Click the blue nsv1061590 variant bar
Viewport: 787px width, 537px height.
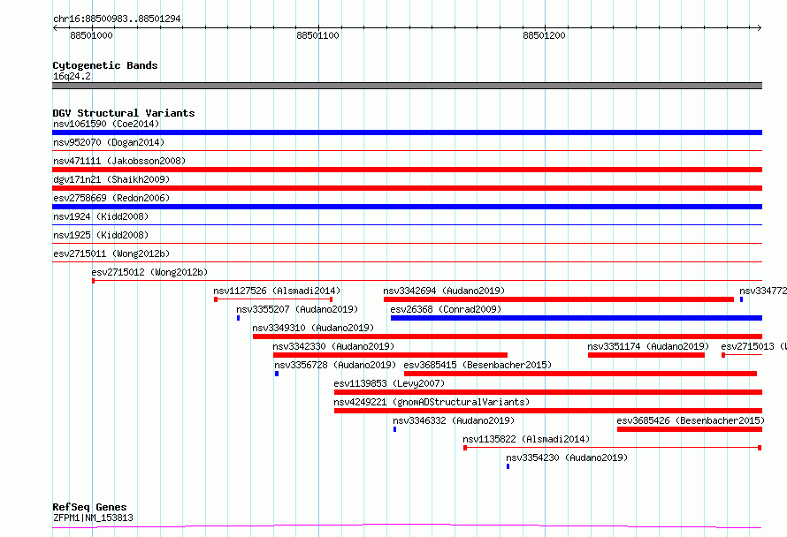click(x=407, y=132)
